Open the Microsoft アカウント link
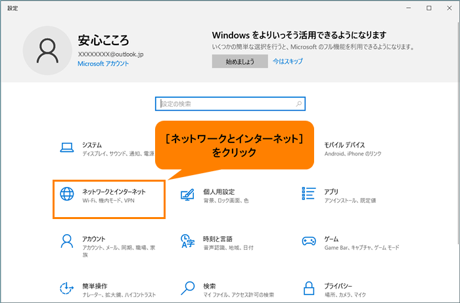 [x=103, y=64]
